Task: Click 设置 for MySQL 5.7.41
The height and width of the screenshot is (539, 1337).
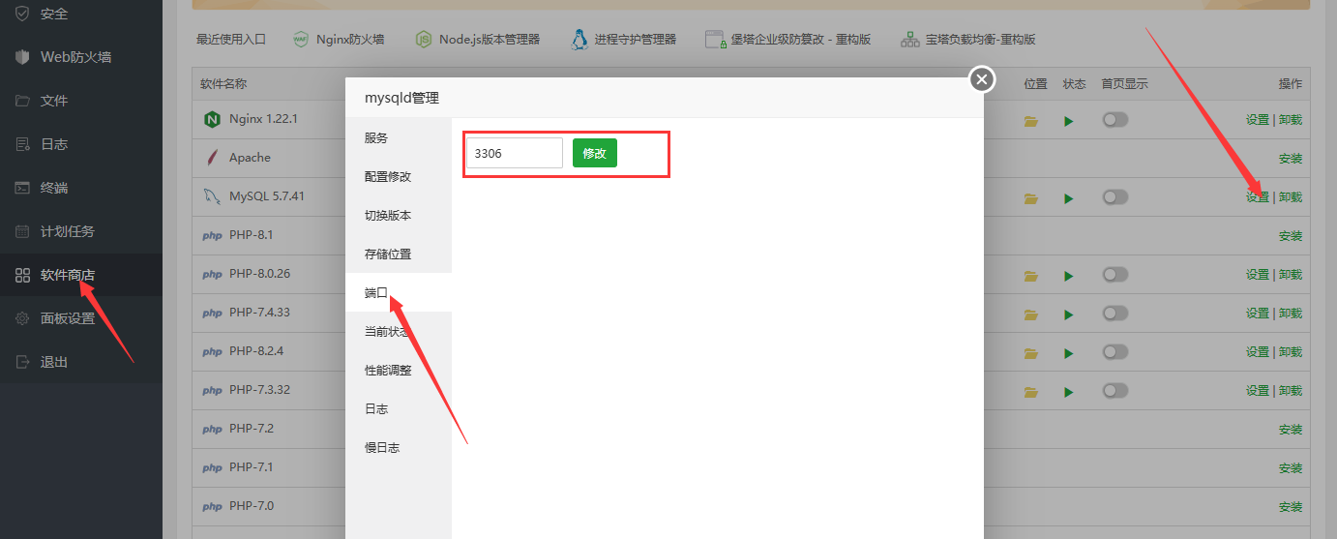Action: [x=1258, y=197]
